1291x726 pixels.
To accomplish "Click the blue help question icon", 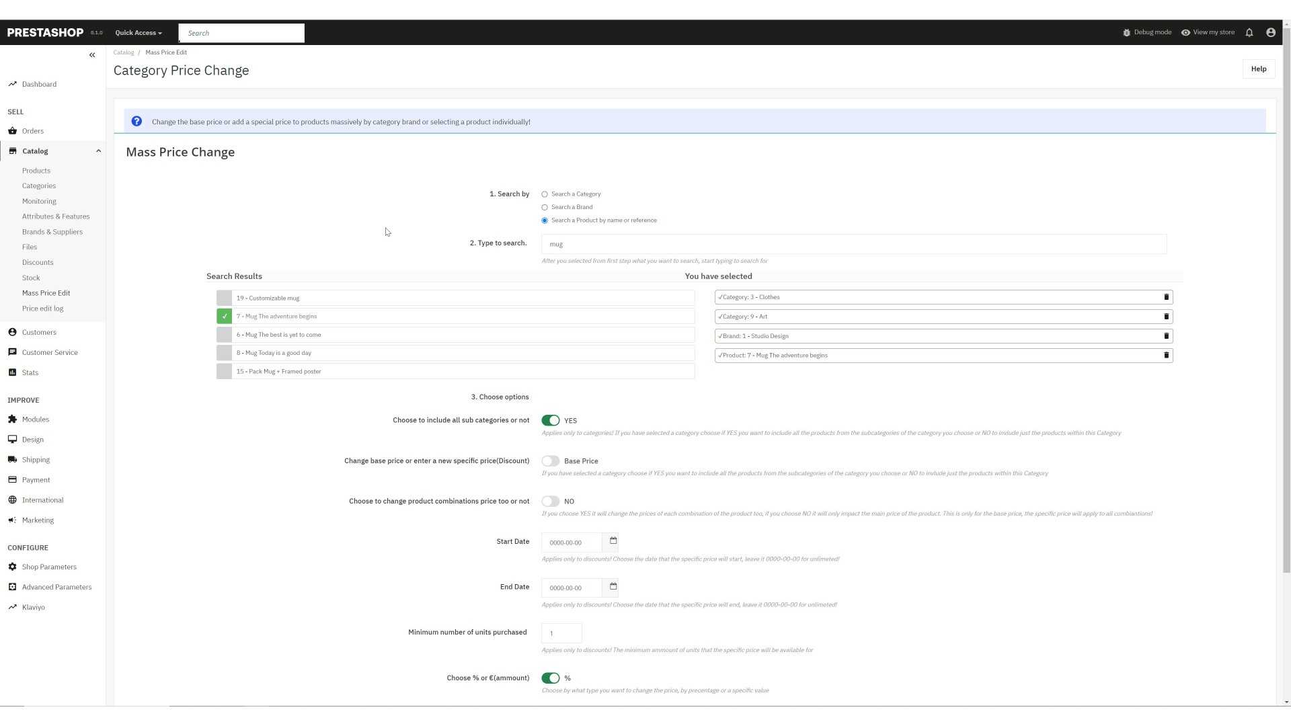I will [136, 122].
